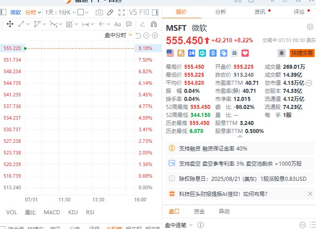Open quote settings gear icon
The image size is (316, 229).
pos(310,27)
